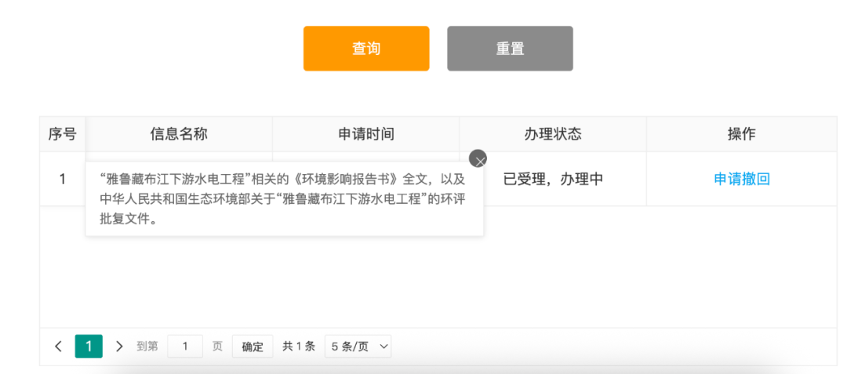Click the 确定 button to jump page
This screenshot has width=847, height=374.
[253, 347]
